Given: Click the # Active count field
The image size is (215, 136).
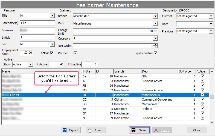Looking at the screenshot, I should coord(56,64).
